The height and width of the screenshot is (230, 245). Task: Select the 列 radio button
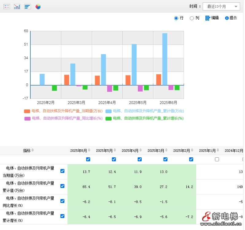(192, 18)
